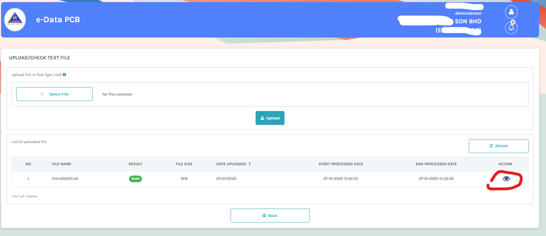Image resolution: width=546 pixels, height=236 pixels.
Task: Click the Result column header
Action: [135, 164]
